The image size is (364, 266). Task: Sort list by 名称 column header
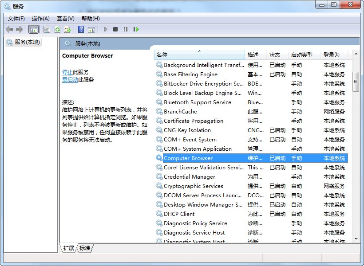pos(199,55)
